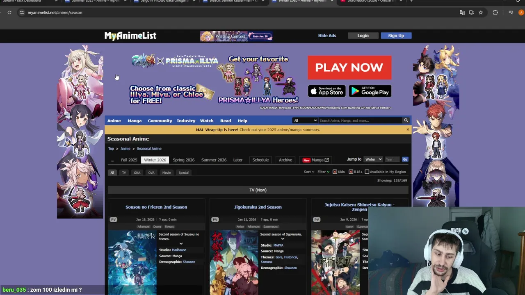Open the Industry menu

(186, 120)
